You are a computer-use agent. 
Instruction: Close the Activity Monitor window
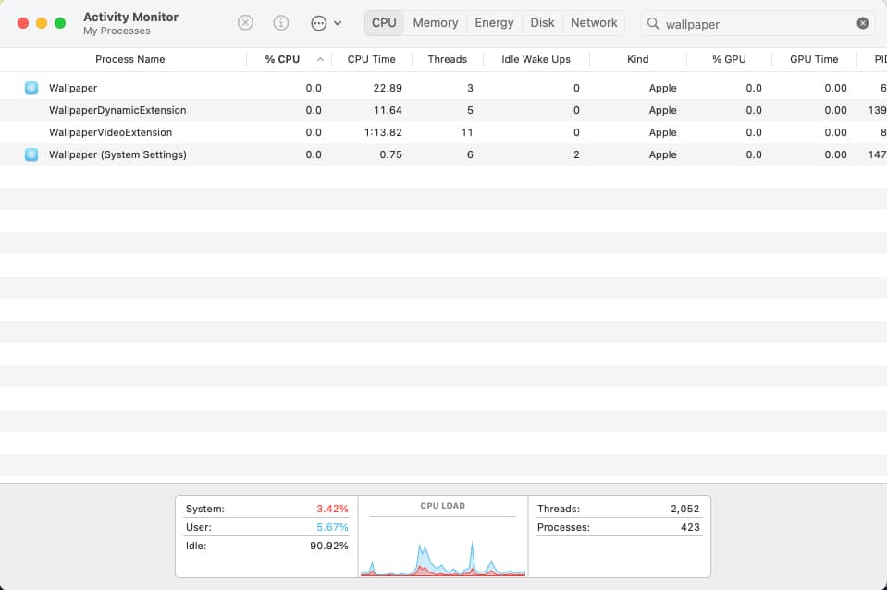pyautogui.click(x=23, y=23)
